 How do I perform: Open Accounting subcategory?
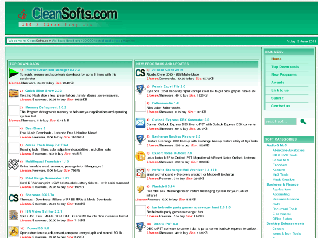click(281, 194)
